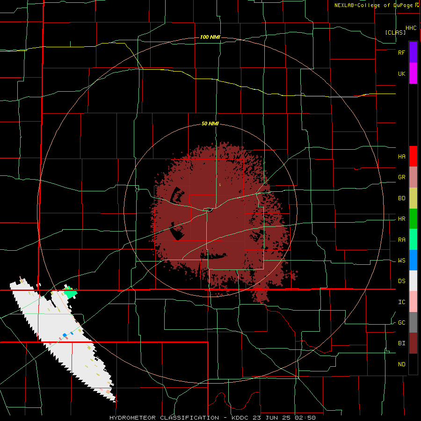Screen dimensions: 421x421
Task: Select the light pink IC legend swatch
Action: pyautogui.click(x=413, y=302)
